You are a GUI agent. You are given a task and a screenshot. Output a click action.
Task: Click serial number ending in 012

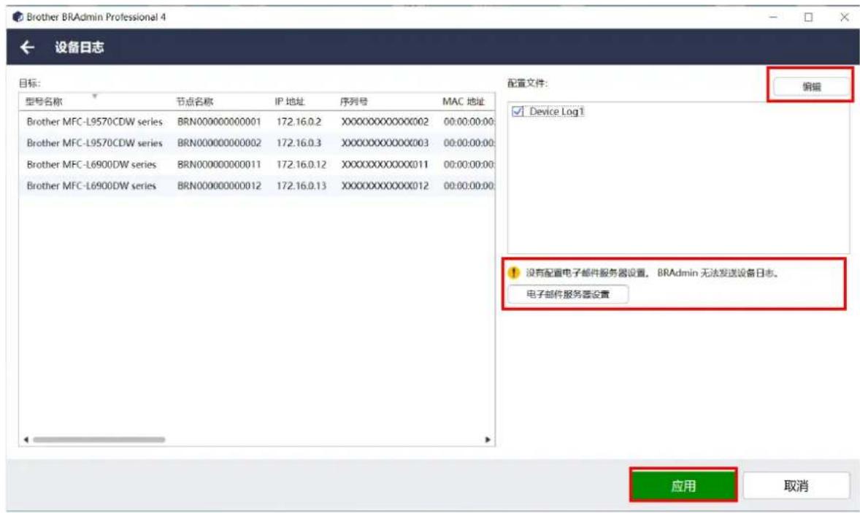[385, 186]
